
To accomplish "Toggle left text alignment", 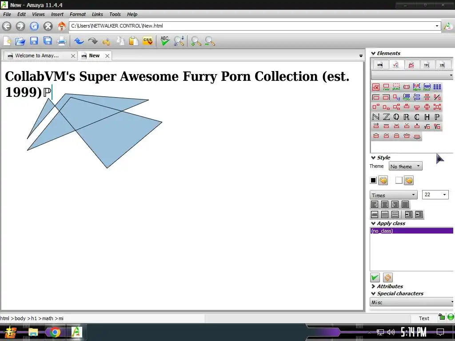I will coord(375,204).
